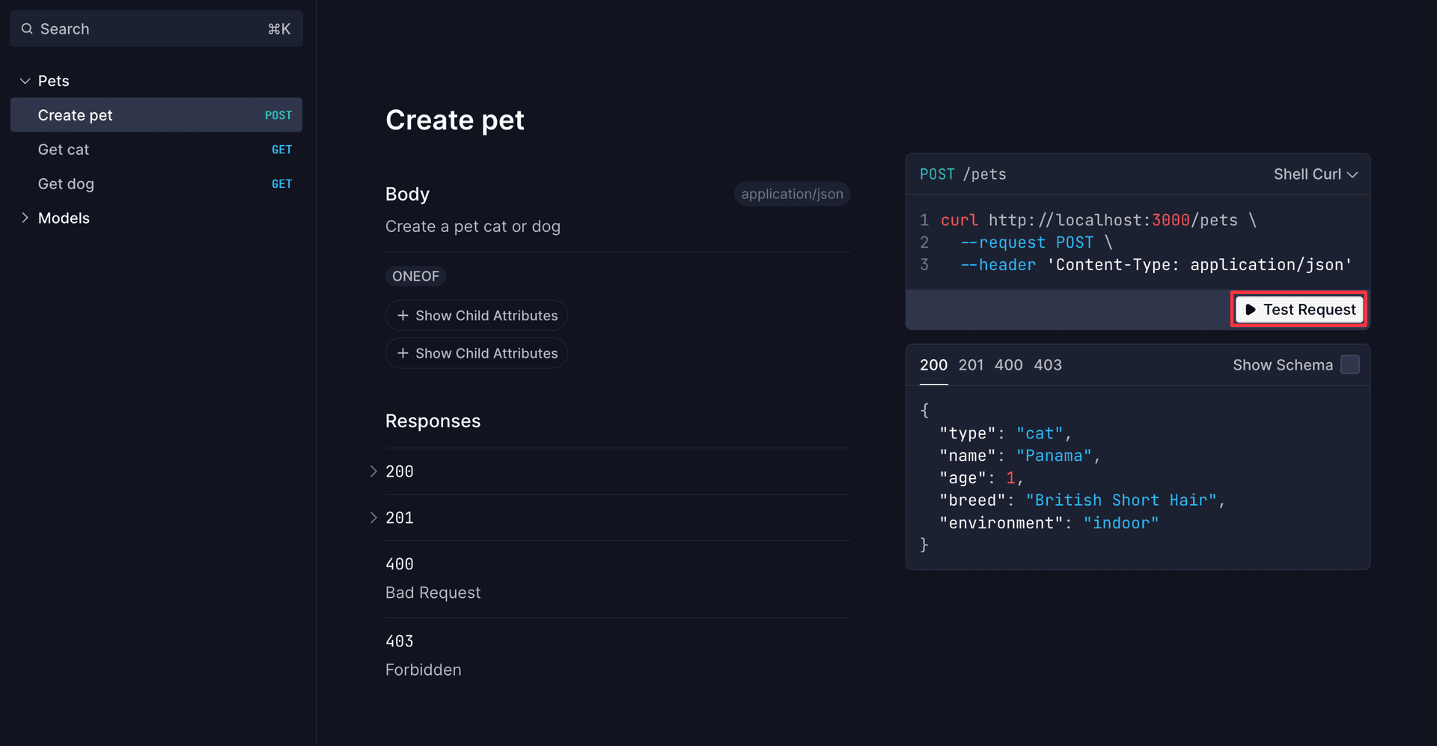Select the 200 tab in response panel
The height and width of the screenshot is (746, 1437).
click(933, 365)
